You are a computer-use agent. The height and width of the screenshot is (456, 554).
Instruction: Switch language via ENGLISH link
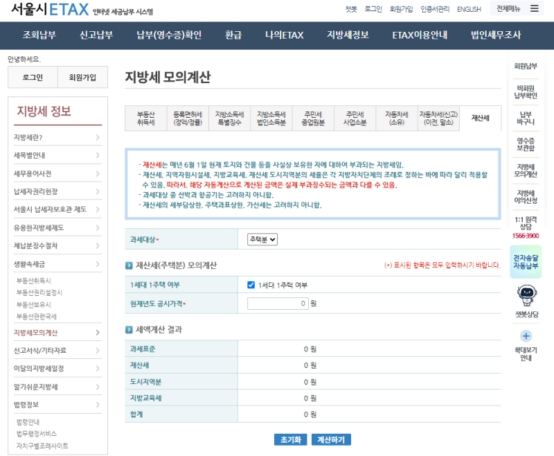(x=469, y=9)
